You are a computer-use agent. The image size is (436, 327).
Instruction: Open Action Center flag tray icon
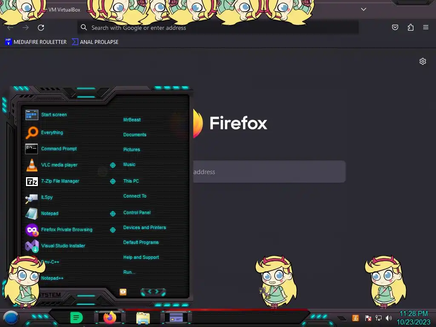(368, 318)
